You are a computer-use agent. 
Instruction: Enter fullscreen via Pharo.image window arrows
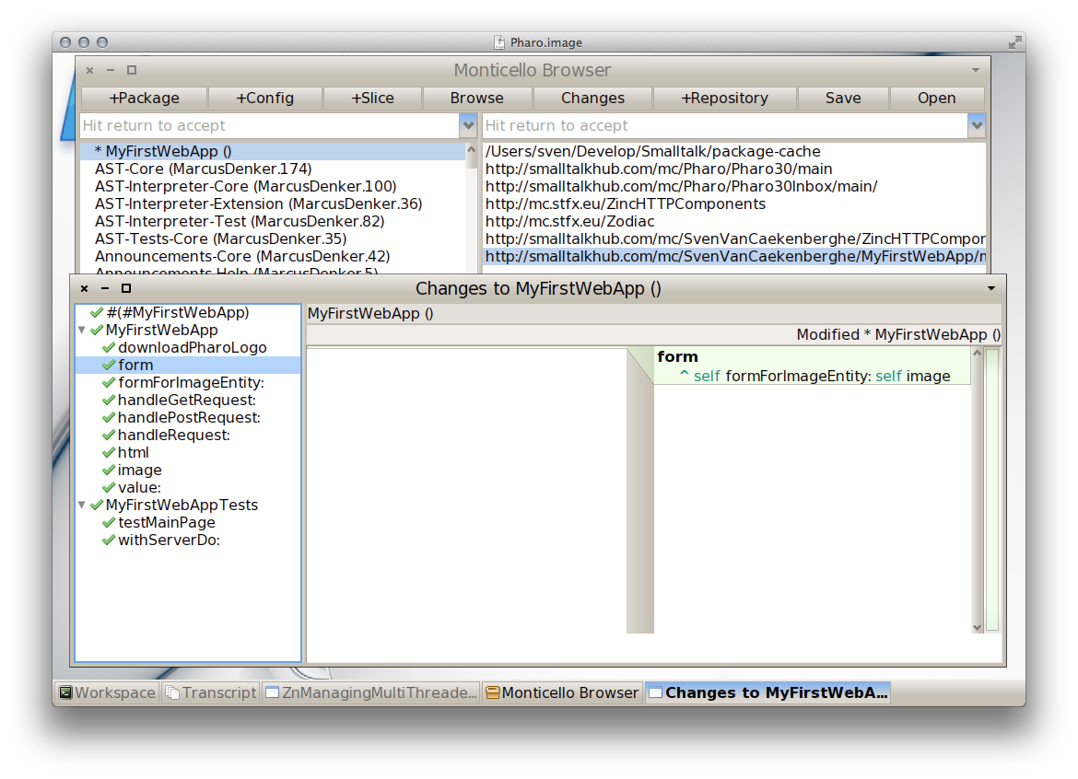tap(1014, 42)
